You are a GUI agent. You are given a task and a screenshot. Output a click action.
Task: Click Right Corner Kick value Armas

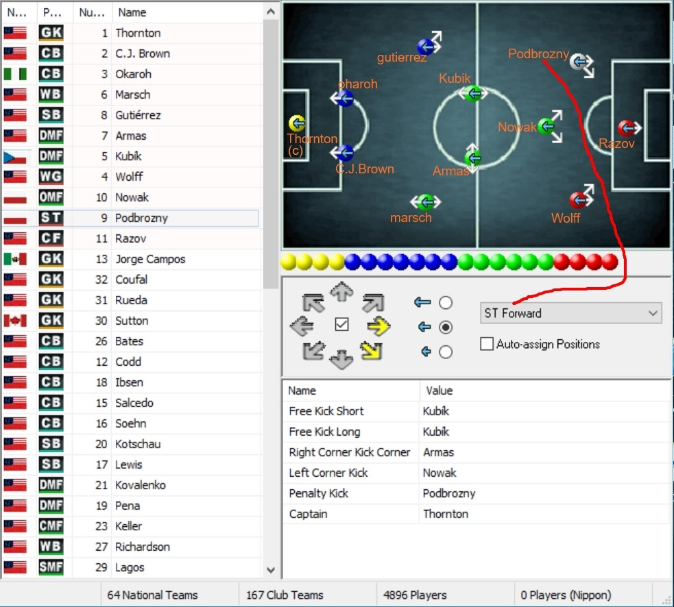click(438, 452)
